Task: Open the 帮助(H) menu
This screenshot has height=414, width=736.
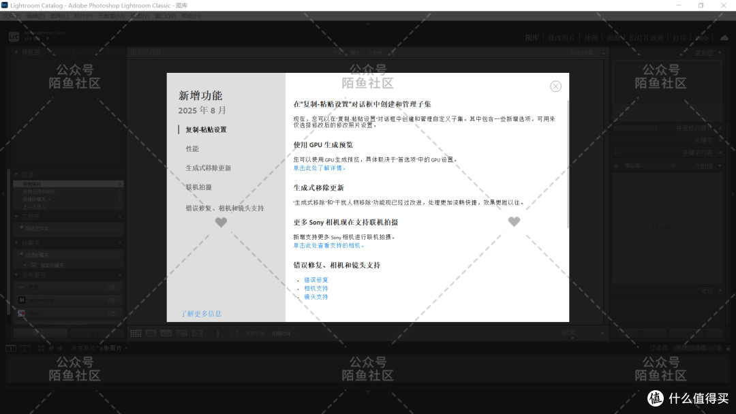Action: [x=191, y=16]
